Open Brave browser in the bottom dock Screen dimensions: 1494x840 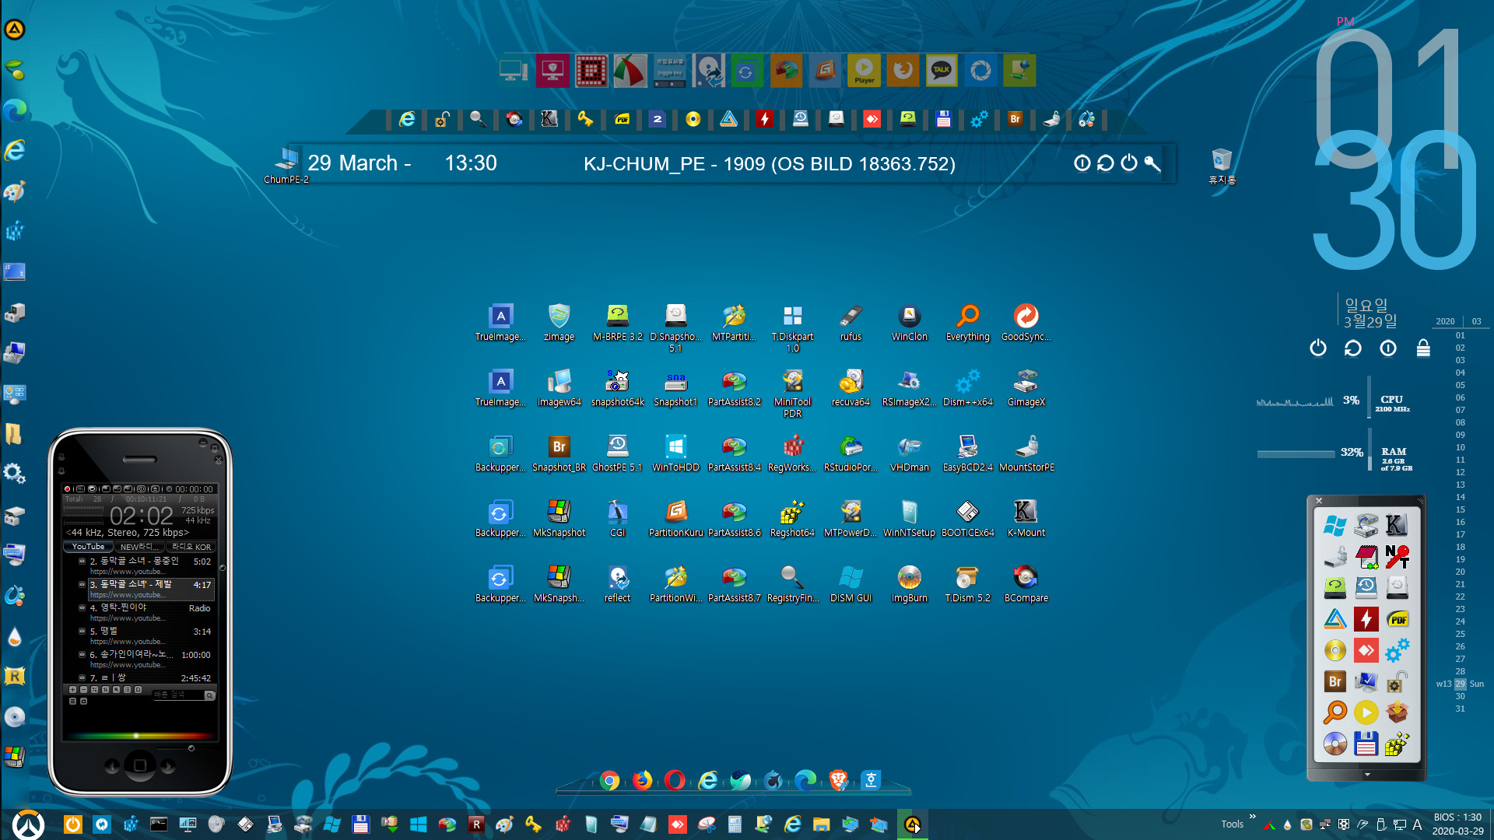click(838, 780)
